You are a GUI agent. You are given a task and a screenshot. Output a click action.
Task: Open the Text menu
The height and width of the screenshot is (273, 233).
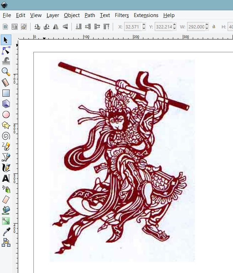tap(105, 15)
